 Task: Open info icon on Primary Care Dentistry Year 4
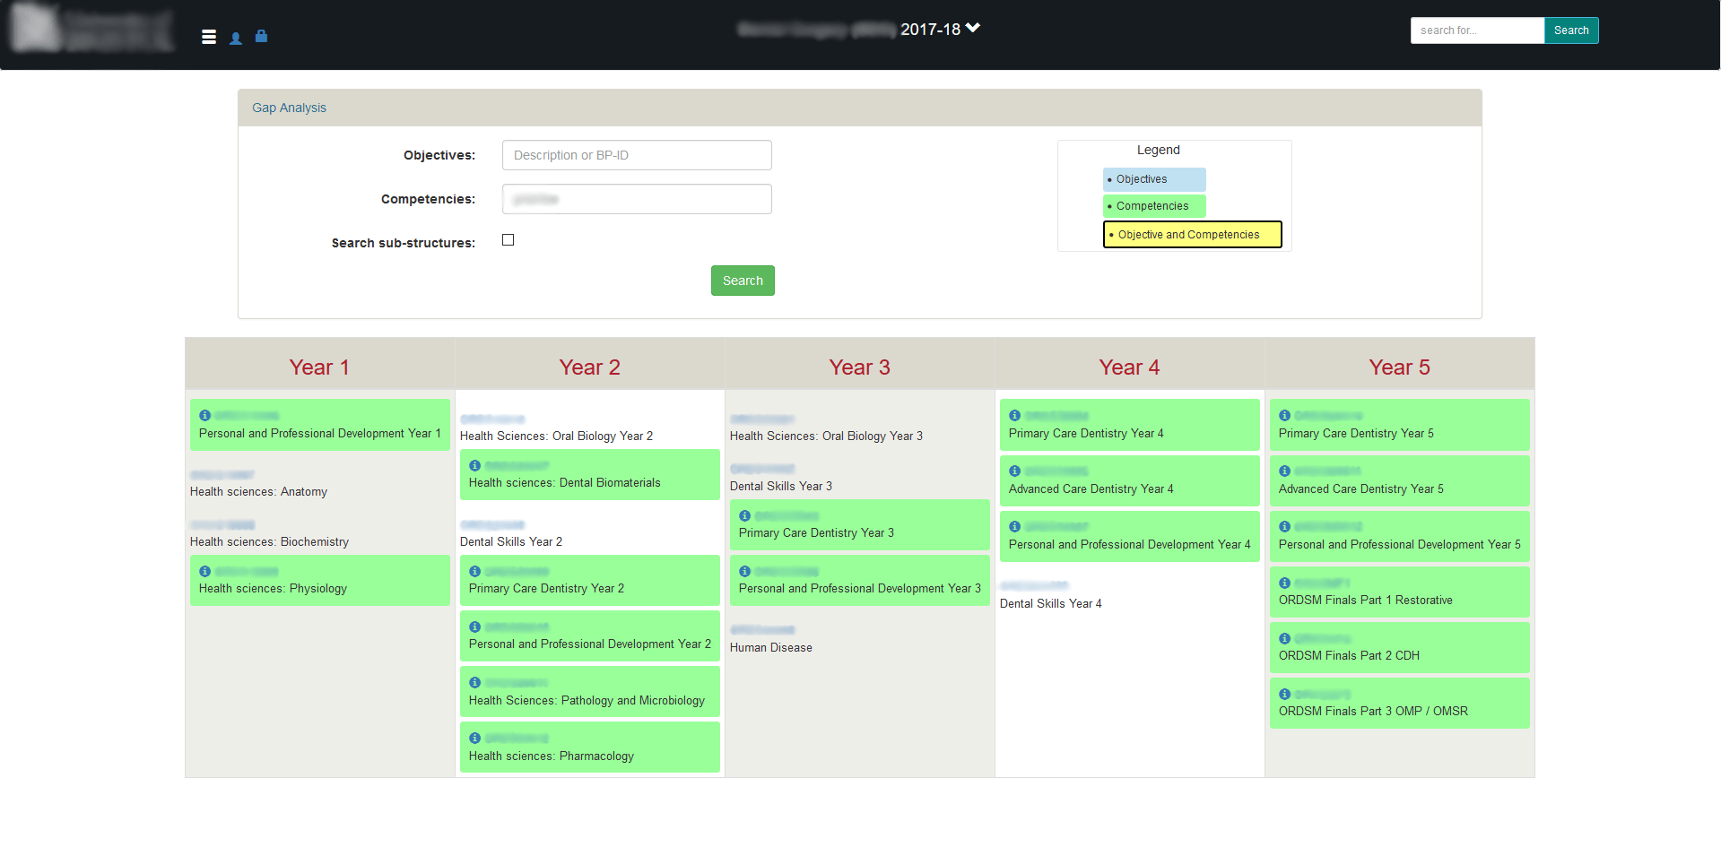click(1014, 416)
